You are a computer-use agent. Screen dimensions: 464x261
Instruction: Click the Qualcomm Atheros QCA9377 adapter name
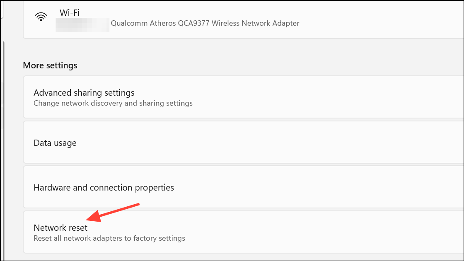205,23
